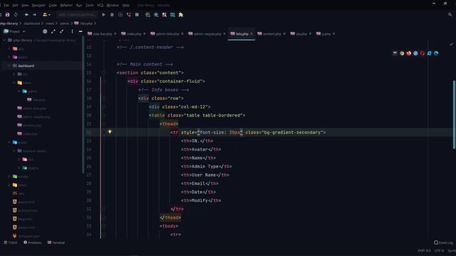Open admin-recycle.php in project tree
The height and width of the screenshot is (256, 456).
[33, 117]
